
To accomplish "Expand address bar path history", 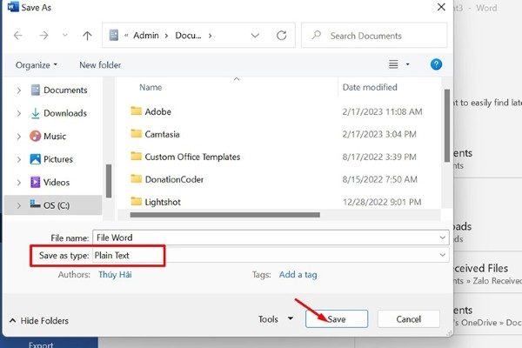I will coord(255,36).
